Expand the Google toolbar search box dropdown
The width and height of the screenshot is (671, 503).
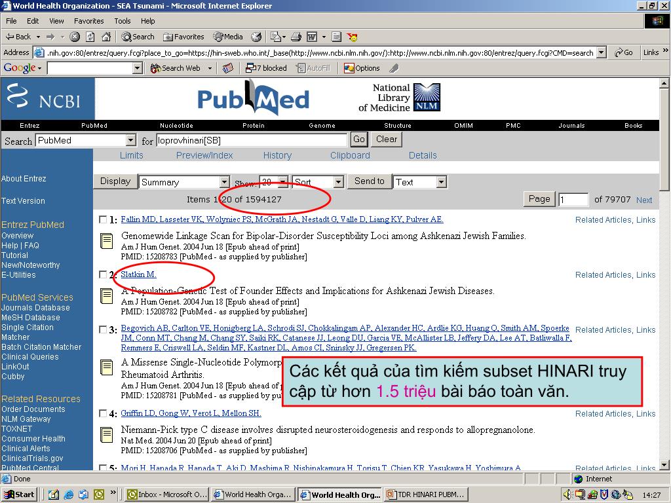coord(138,68)
